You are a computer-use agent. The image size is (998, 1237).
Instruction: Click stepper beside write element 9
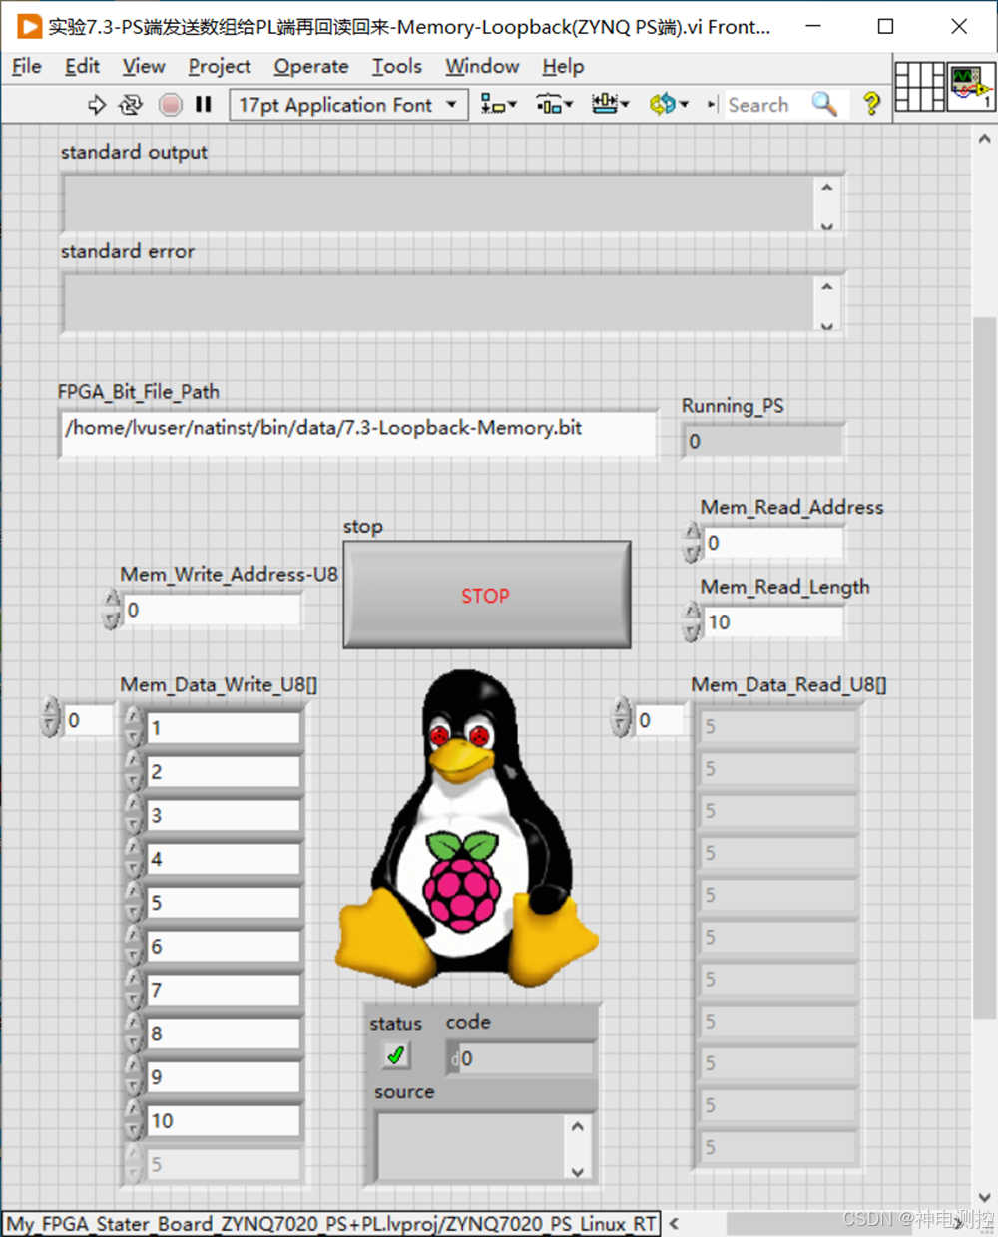click(134, 1077)
